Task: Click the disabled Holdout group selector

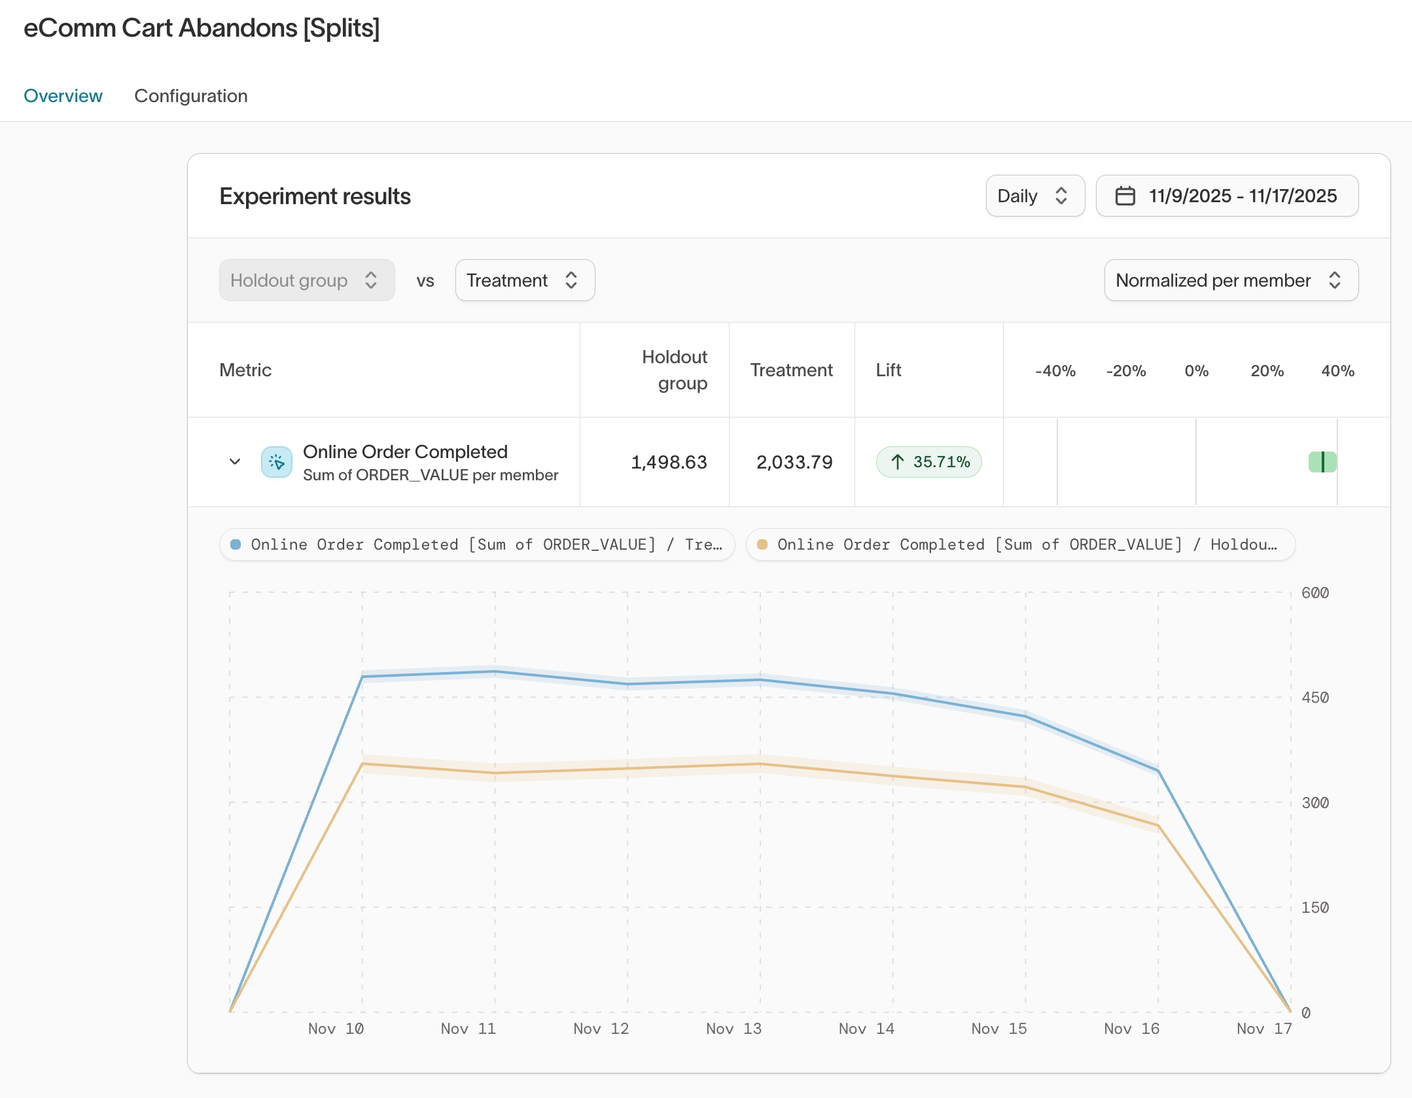Action: coord(306,280)
